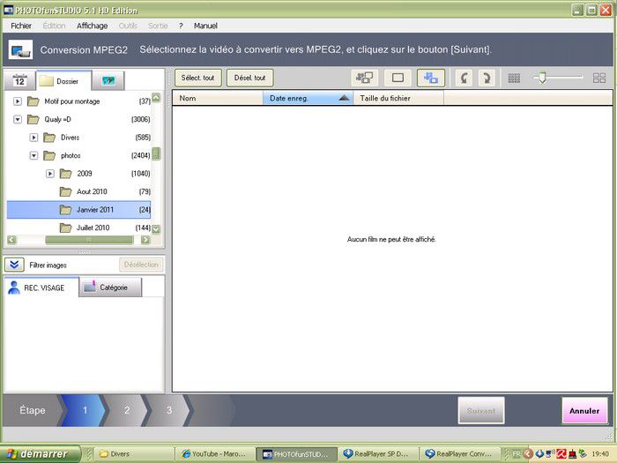Click the Annuler button
The height and width of the screenshot is (463, 617).
[x=584, y=411]
